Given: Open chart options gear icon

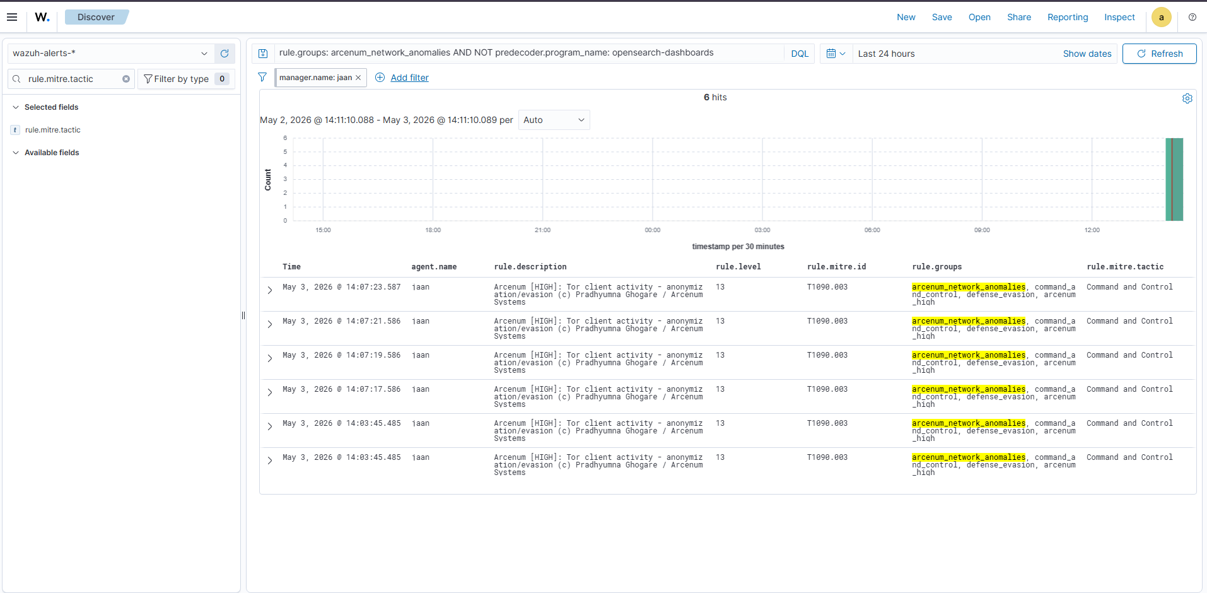Looking at the screenshot, I should tap(1187, 98).
